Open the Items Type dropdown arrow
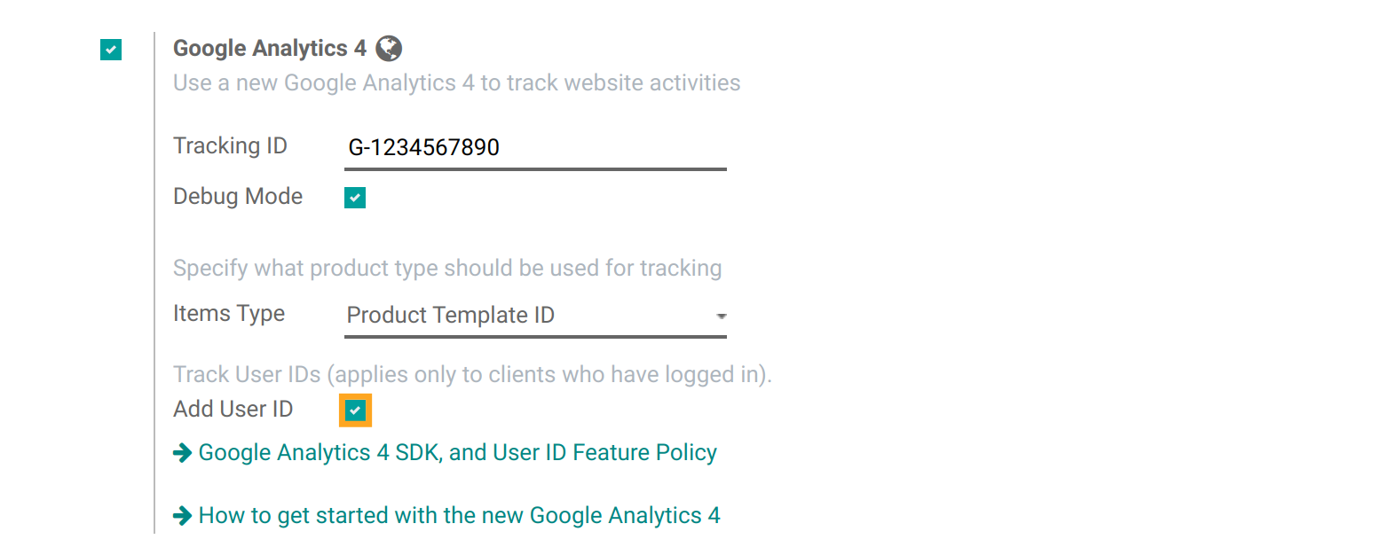The height and width of the screenshot is (555, 1397). (x=721, y=317)
